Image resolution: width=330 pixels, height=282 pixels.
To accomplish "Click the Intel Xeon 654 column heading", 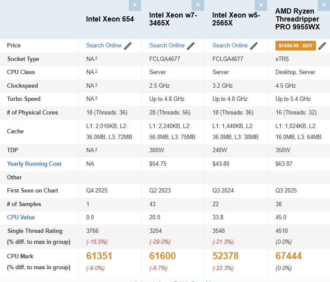I will pos(110,19).
